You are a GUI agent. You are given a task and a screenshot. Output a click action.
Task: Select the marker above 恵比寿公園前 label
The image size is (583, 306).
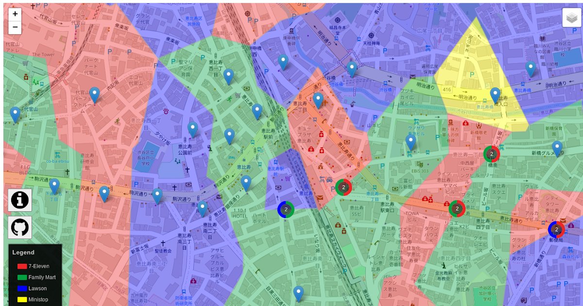(x=193, y=130)
